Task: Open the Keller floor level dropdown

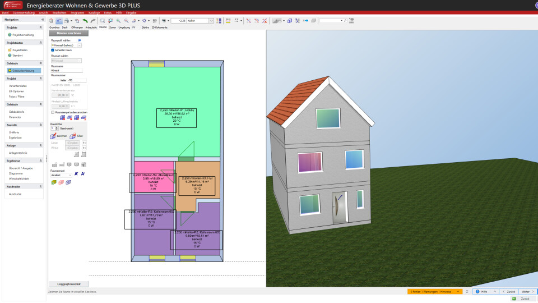Action: [211, 21]
